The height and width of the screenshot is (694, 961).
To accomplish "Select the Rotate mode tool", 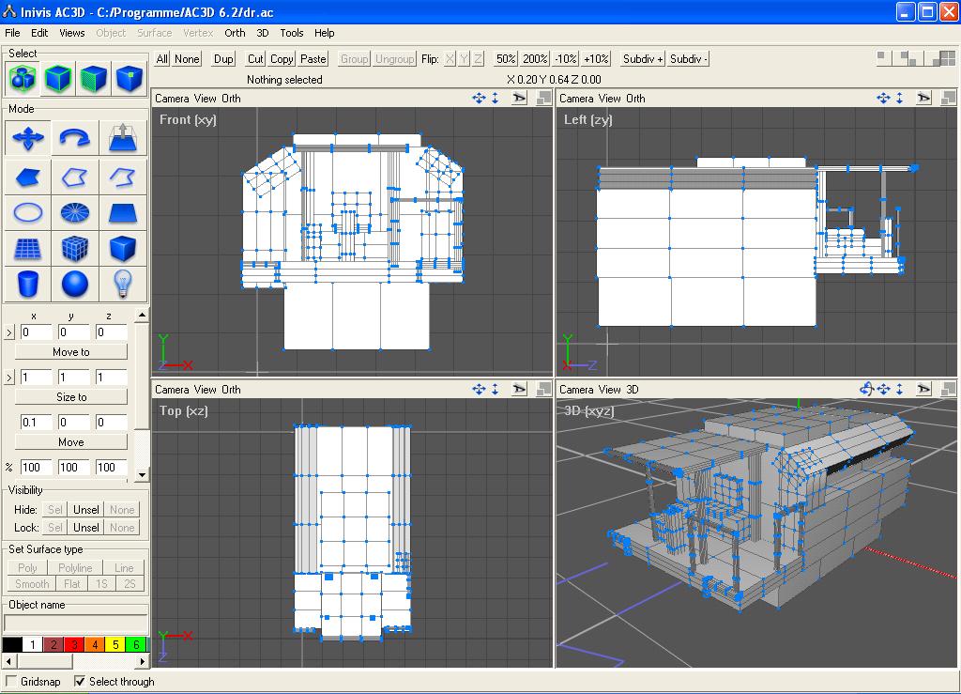I will pyautogui.click(x=75, y=139).
